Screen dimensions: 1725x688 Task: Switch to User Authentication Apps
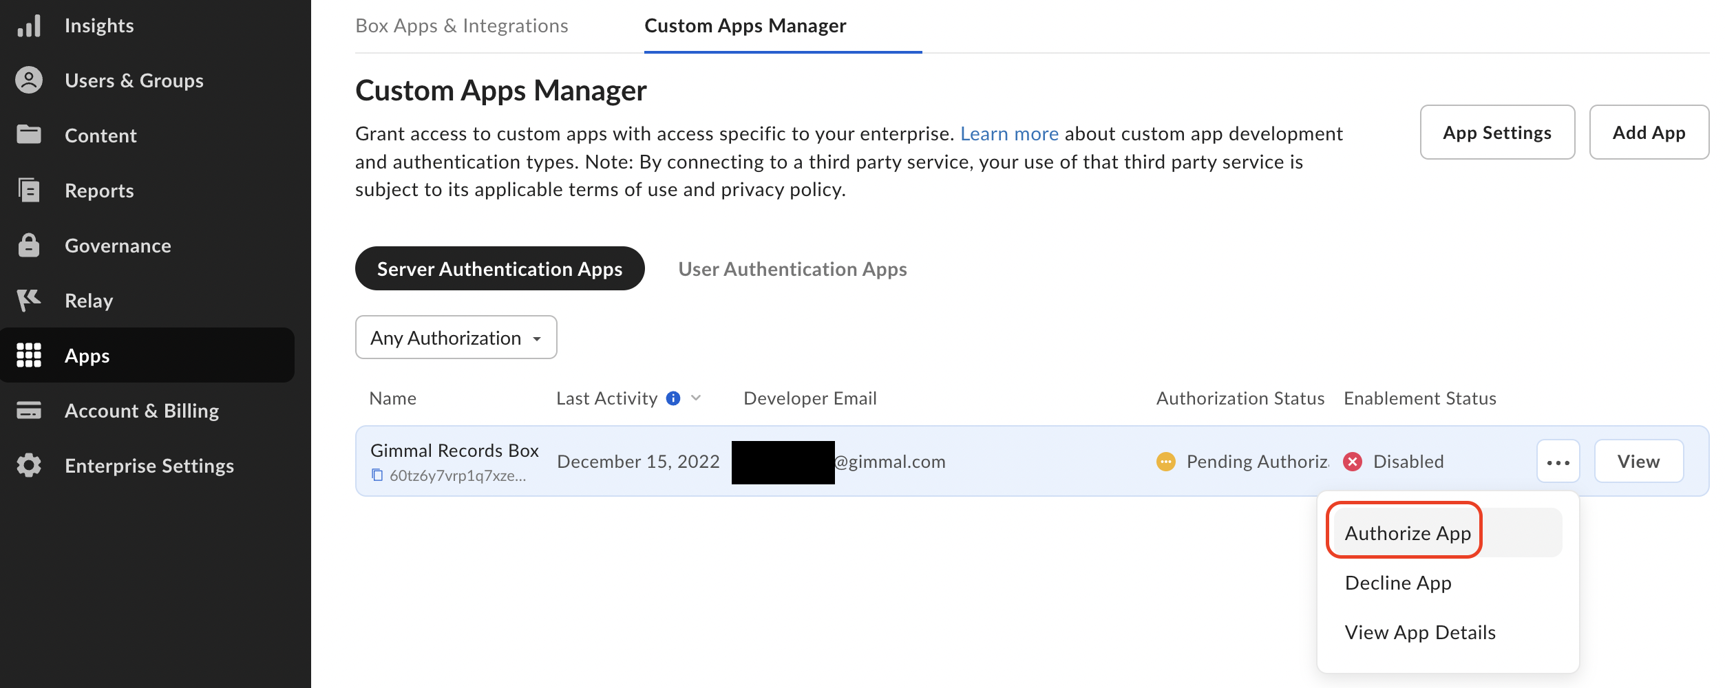tap(792, 269)
